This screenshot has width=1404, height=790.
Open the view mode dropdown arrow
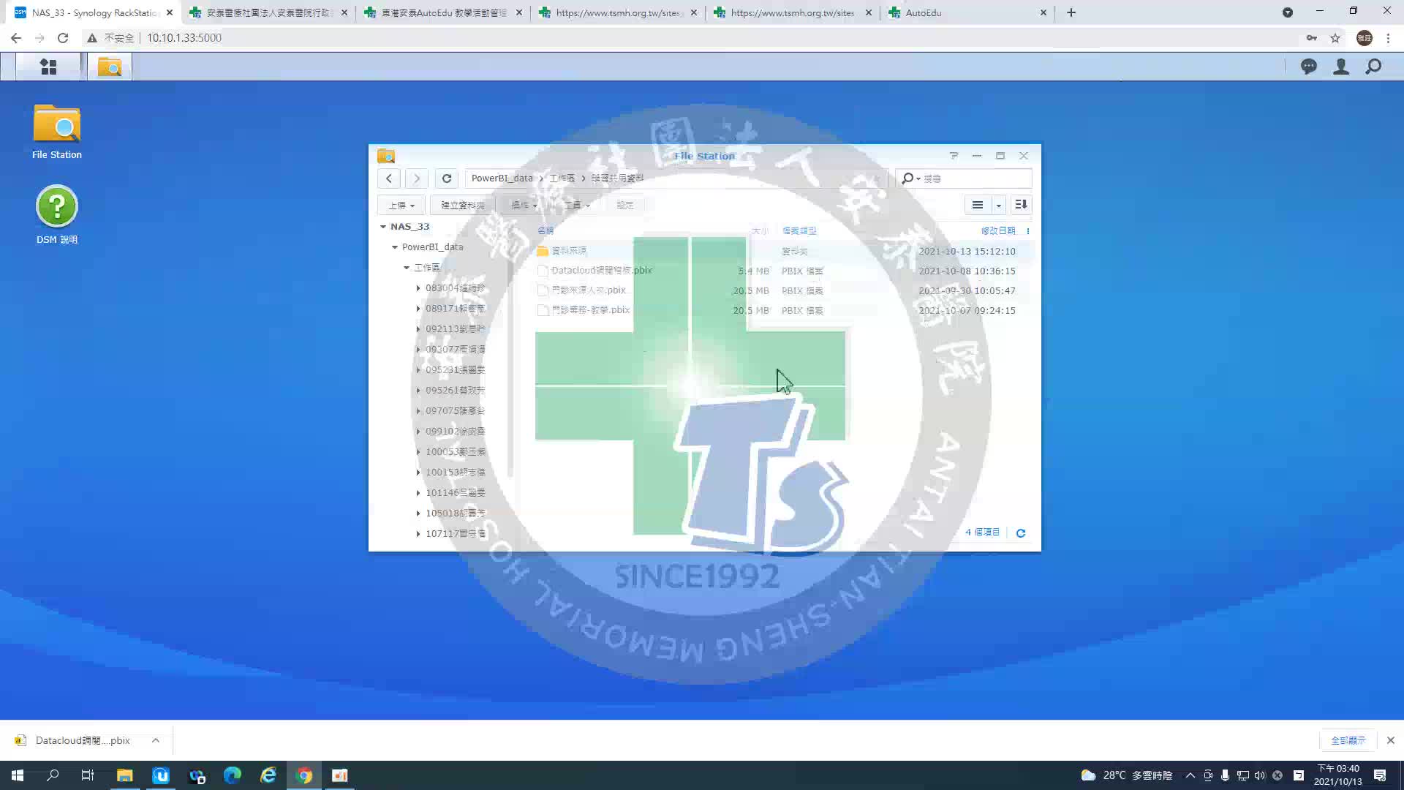point(999,205)
